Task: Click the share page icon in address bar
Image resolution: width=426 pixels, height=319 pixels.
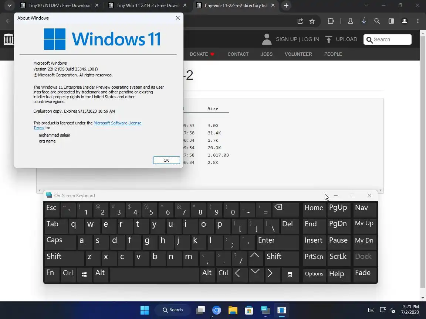Action: [x=300, y=21]
